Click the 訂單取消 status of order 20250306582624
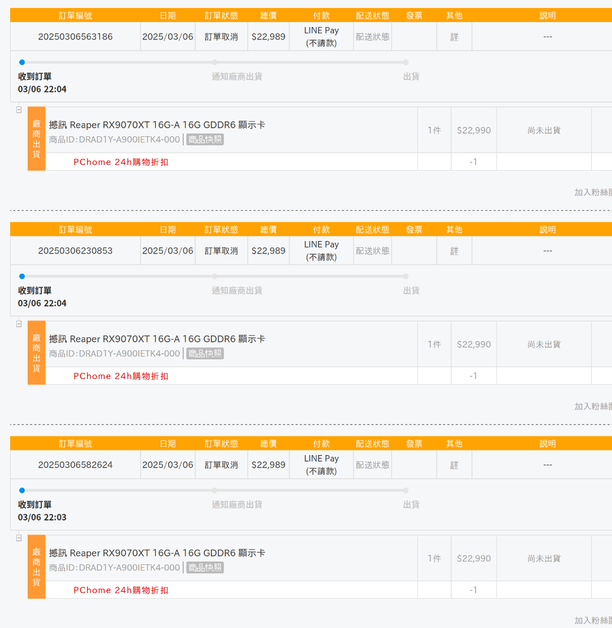Screen dimensions: 612x628 pyautogui.click(x=221, y=465)
